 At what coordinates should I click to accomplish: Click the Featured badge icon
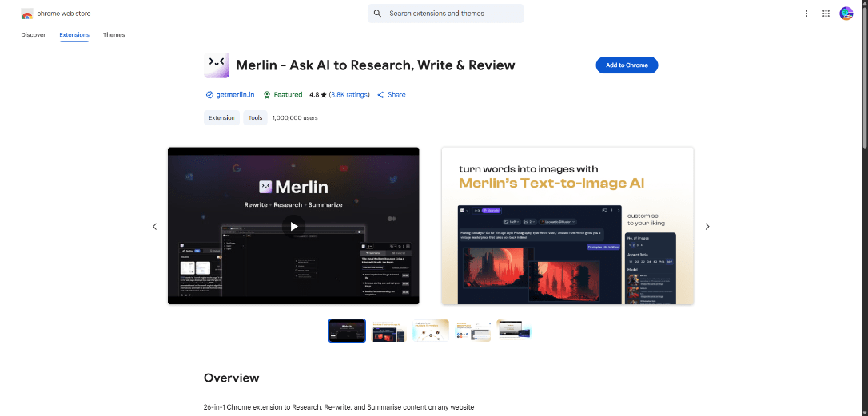267,95
